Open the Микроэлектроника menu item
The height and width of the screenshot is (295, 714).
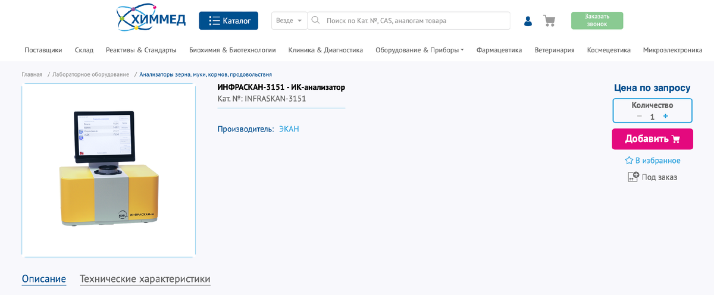pos(672,50)
